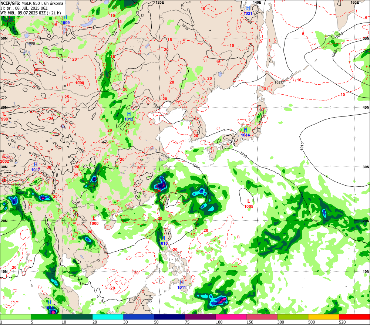Select the yellow-green 300–500 legend swatch
Viewport: 370px width, 325px height.
click(293, 317)
